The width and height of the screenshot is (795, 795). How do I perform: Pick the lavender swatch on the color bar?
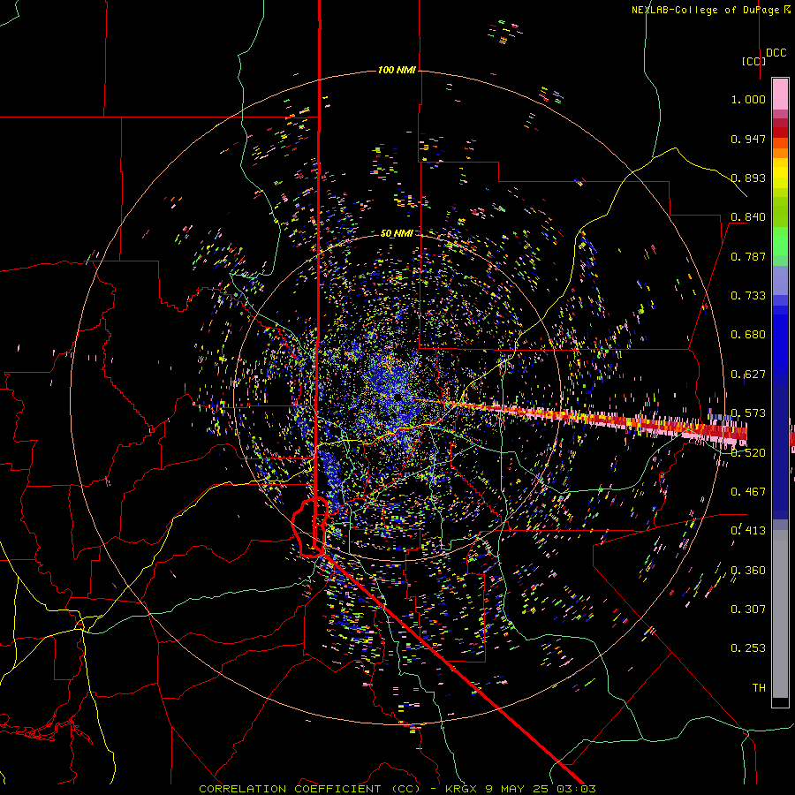point(780,280)
